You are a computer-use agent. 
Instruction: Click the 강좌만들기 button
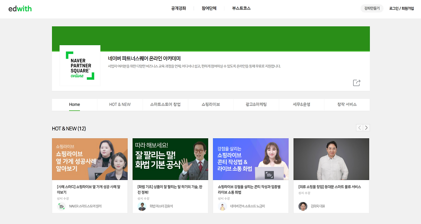(x=372, y=8)
